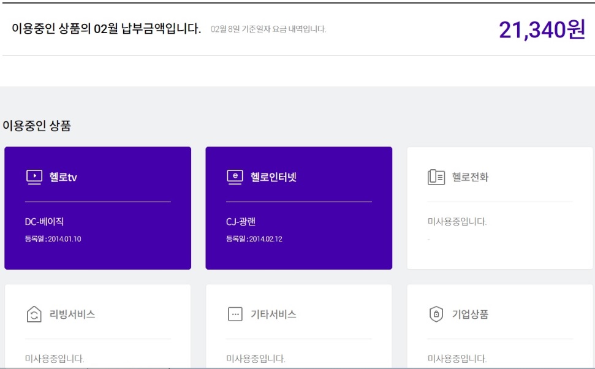Click the 헬로인터넷 monitor icon
Viewport: 595px width, 369px height.
235,177
